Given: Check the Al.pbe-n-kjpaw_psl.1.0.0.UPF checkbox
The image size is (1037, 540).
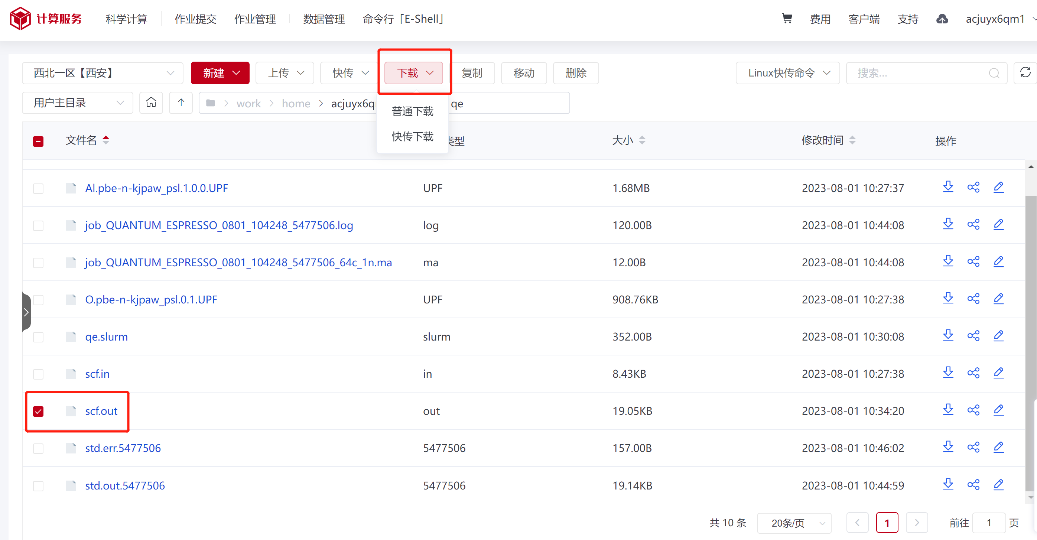Looking at the screenshot, I should click(38, 188).
